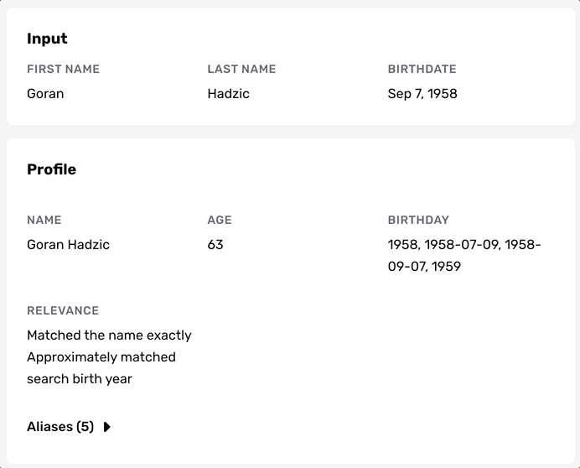This screenshot has height=468, width=580.
Task: Click the RELEVANCE field label
Action: tap(63, 311)
